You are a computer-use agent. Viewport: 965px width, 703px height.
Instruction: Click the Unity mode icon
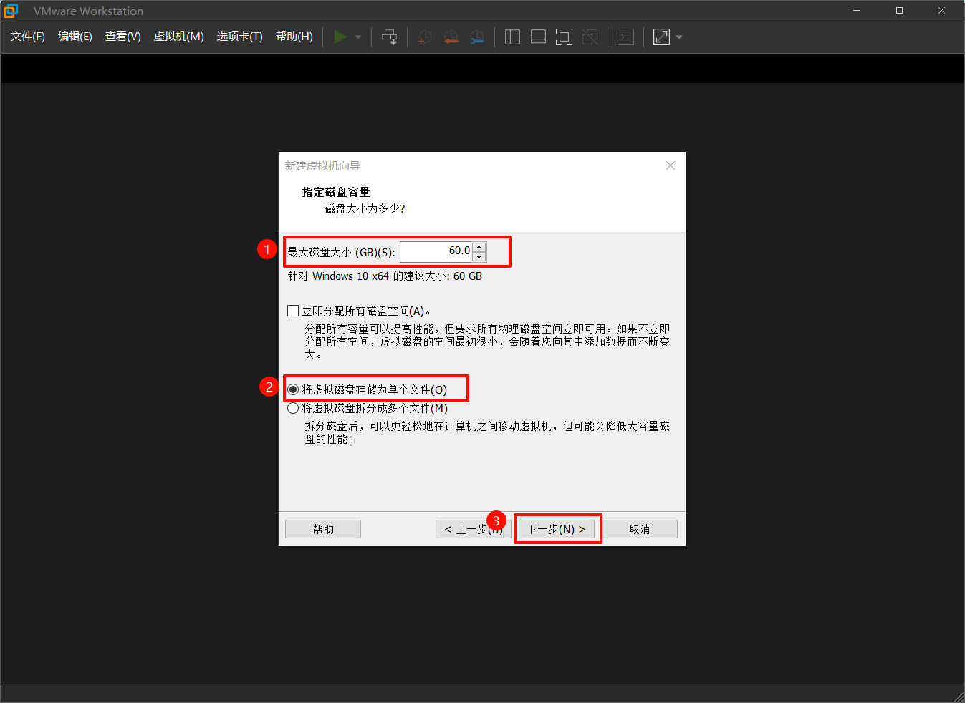point(590,37)
